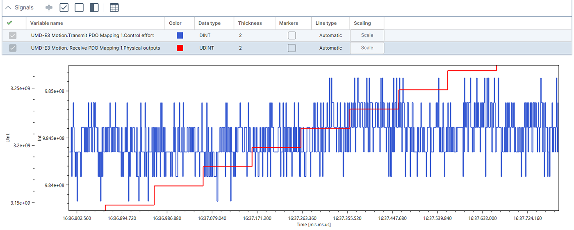Collapse the Signals panel

pyautogui.click(x=8, y=8)
